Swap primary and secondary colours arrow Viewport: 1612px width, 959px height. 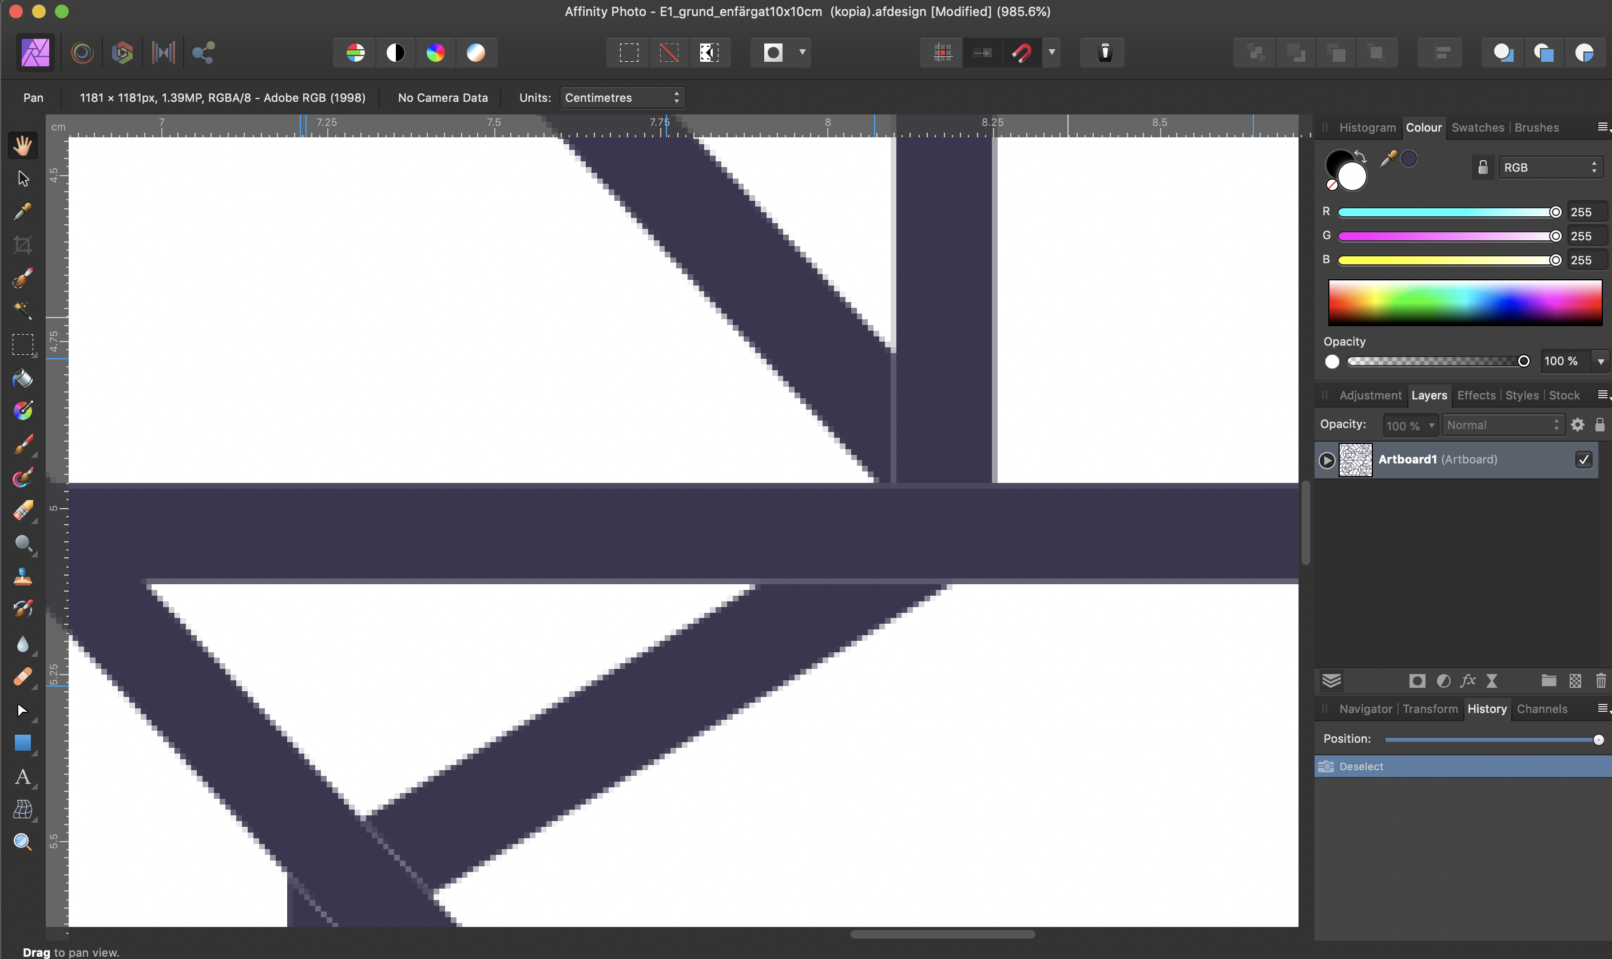[x=1360, y=156]
